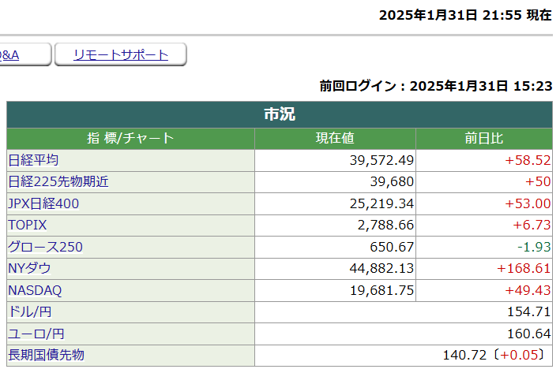Click the 前日比 column header
Screen dimensions: 560x369
coord(483,139)
